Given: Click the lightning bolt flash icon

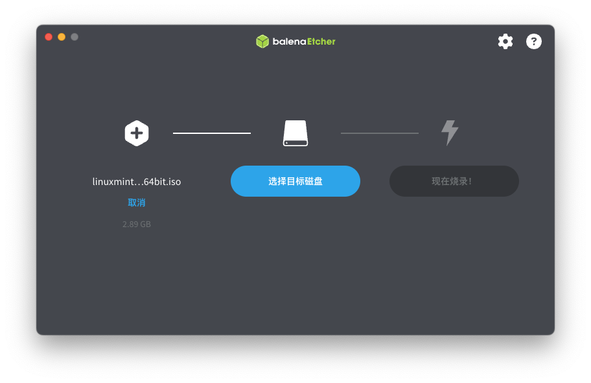Looking at the screenshot, I should [450, 133].
